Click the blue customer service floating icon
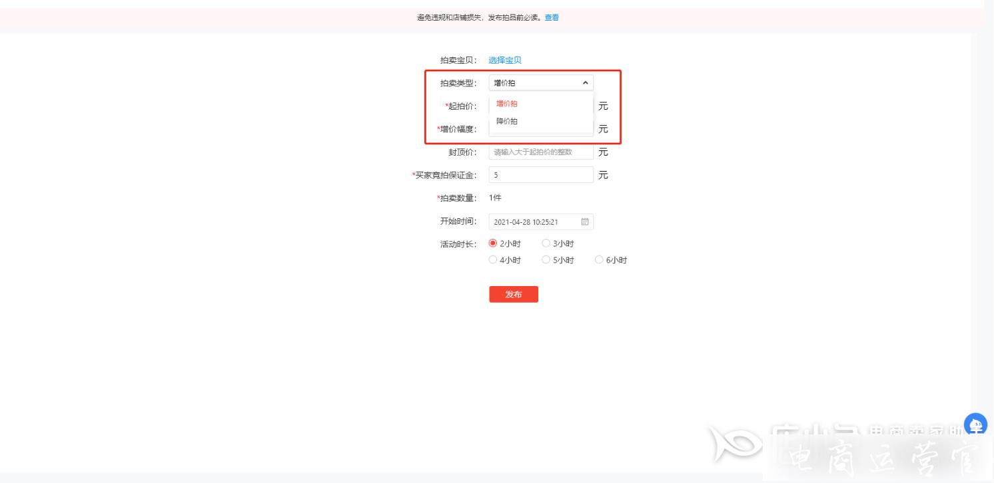Screen dimensions: 994x483 click(x=976, y=424)
